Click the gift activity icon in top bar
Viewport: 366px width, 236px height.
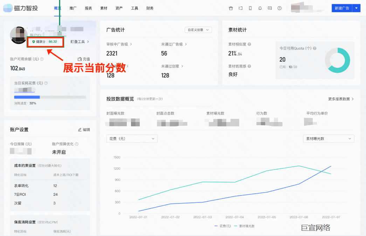[231, 8]
